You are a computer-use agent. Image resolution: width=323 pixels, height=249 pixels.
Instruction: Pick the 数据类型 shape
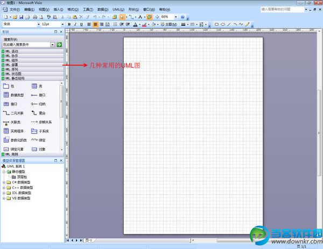[x=13, y=95]
